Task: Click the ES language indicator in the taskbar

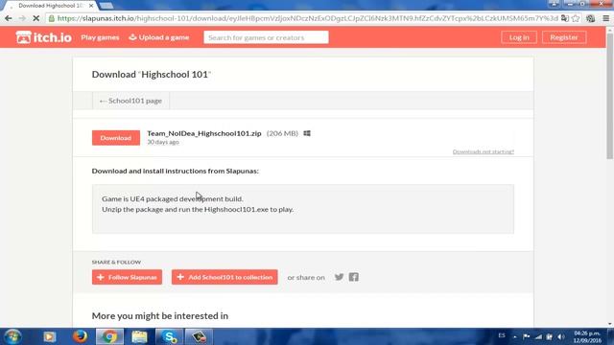Action: point(502,335)
